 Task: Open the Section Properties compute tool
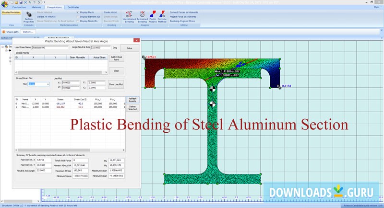tap(29, 17)
